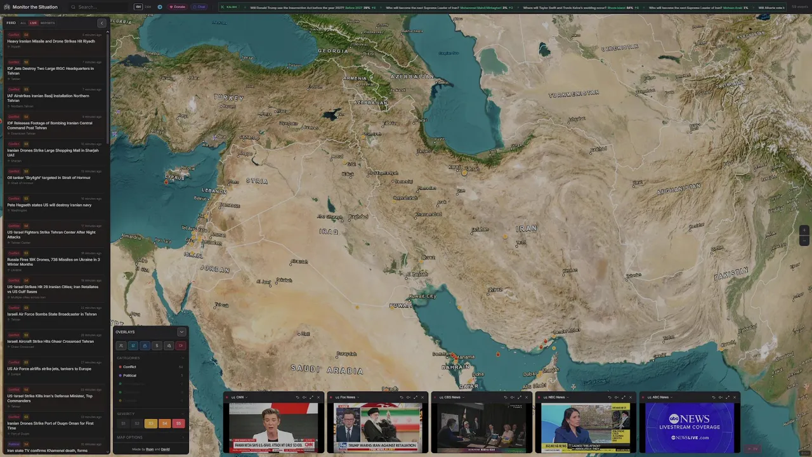The image size is (812, 457).
Task: Open 'Pete Hegseth states US will destroy Iranian navy'
Action: (x=53, y=205)
